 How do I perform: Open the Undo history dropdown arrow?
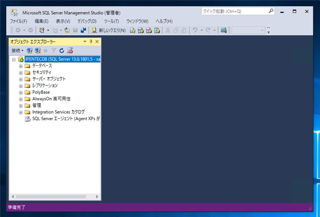[x=201, y=30]
